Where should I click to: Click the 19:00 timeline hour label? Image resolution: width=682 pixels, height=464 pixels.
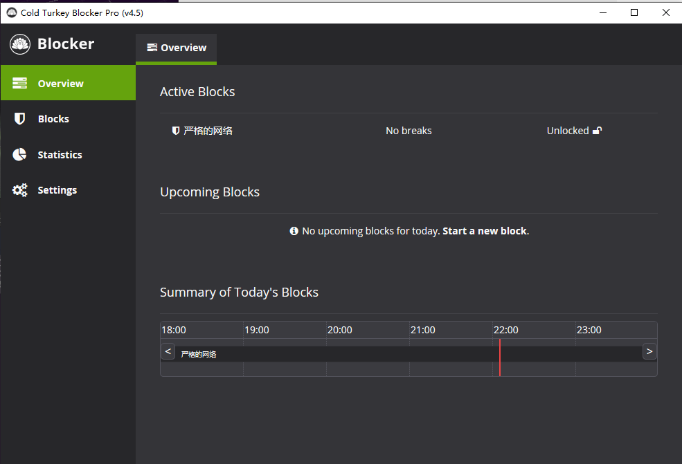click(x=257, y=330)
